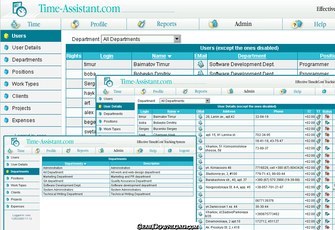
Task: Click TT icon in Novgorodskaya St row
Action: tap(319, 187)
